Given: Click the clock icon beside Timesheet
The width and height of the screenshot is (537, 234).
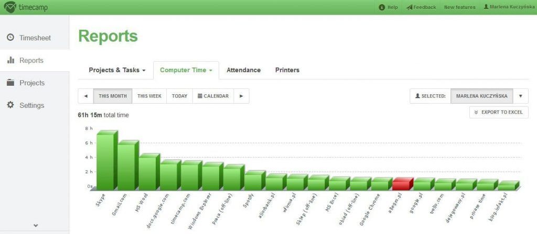Looking at the screenshot, I should coord(10,37).
